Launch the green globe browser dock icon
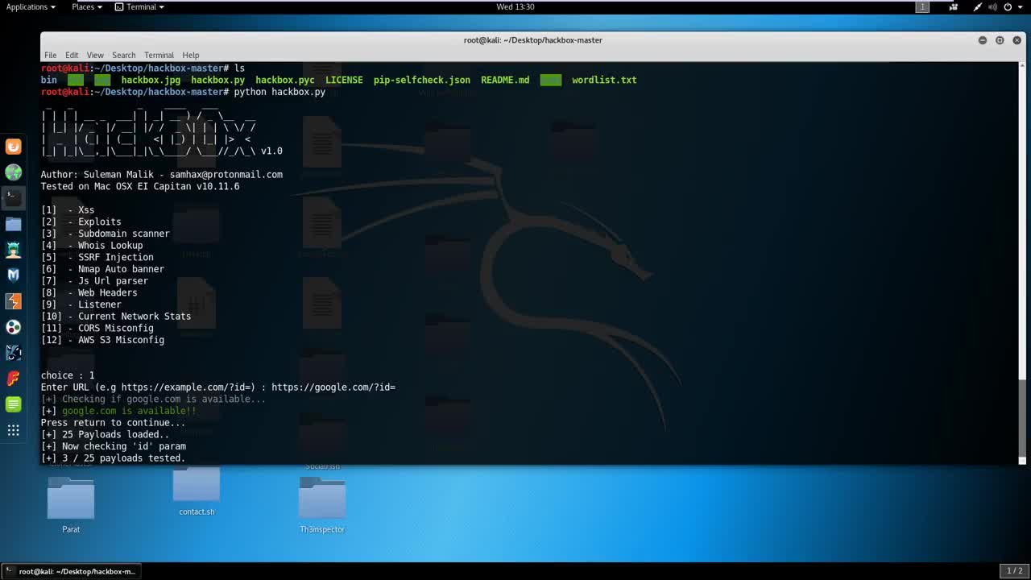Image resolution: width=1031 pixels, height=580 pixels. (13, 172)
